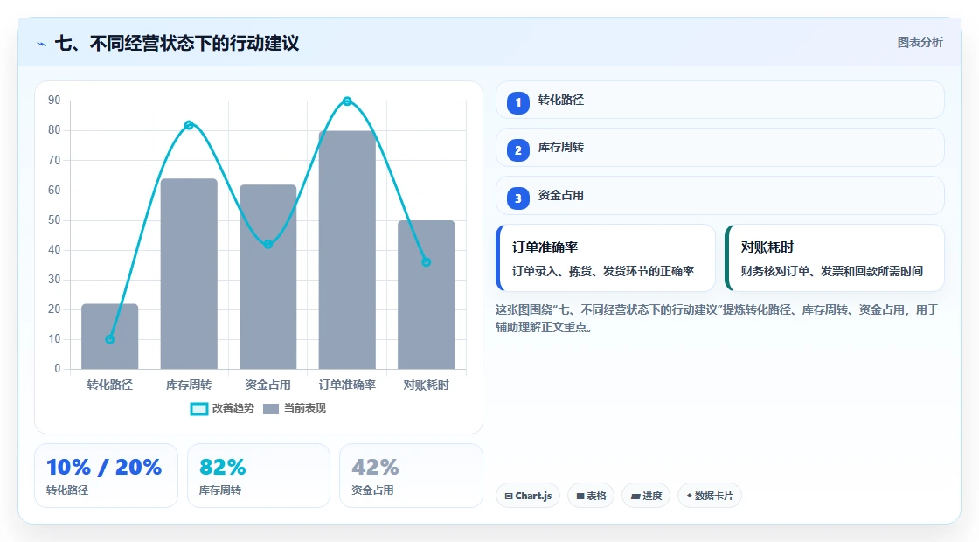Select the 转化路径 list item text

tap(560, 100)
